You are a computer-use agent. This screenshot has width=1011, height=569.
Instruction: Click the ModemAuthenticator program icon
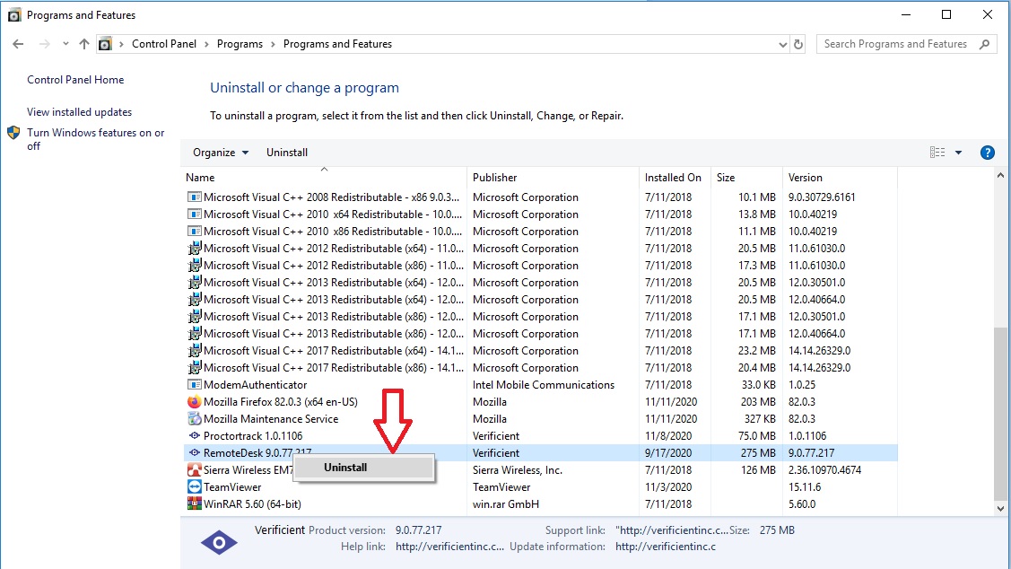[x=194, y=384]
